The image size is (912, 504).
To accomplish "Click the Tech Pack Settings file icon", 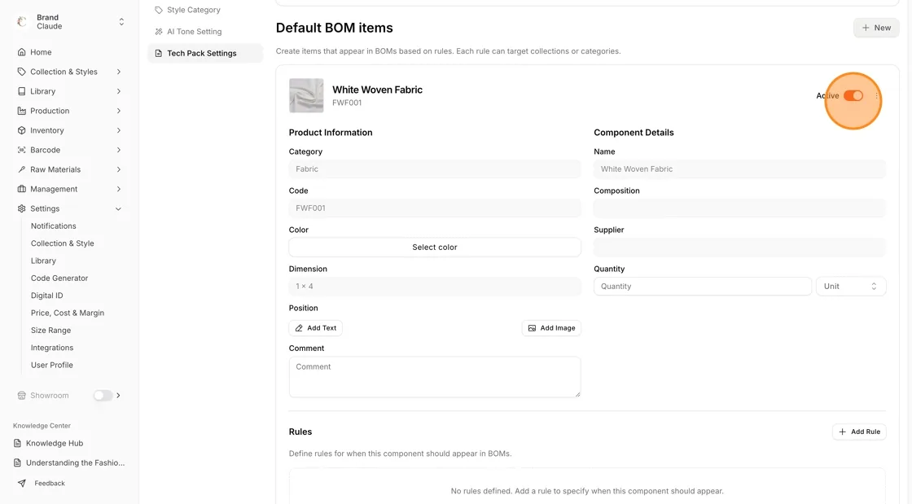I will [158, 53].
